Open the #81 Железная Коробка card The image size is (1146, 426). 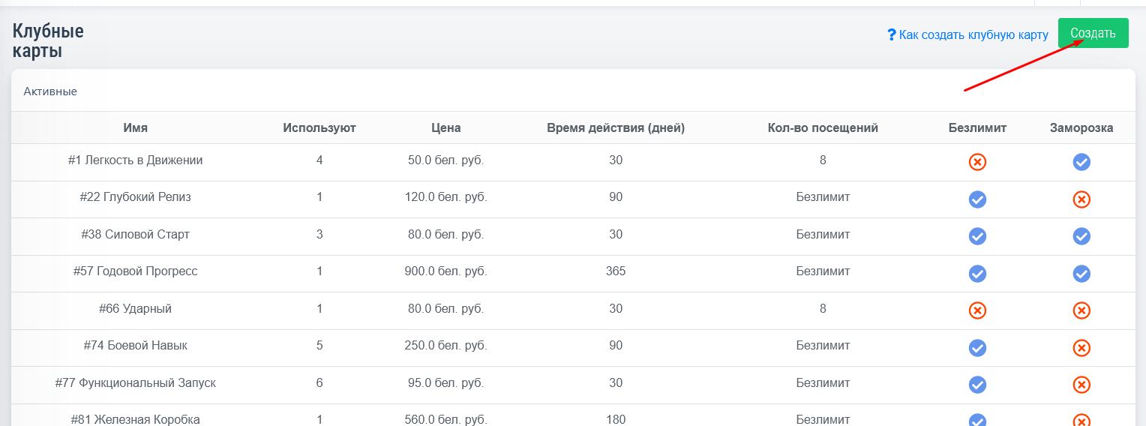point(135,419)
